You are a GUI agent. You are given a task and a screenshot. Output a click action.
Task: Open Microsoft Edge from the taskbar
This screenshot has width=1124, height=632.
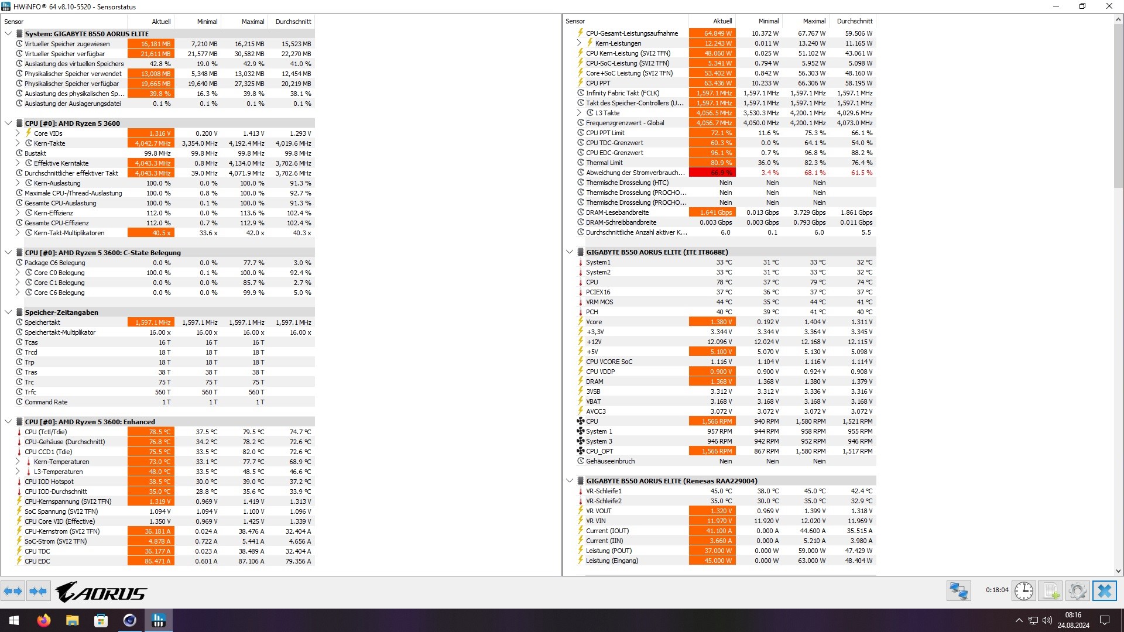tap(129, 620)
